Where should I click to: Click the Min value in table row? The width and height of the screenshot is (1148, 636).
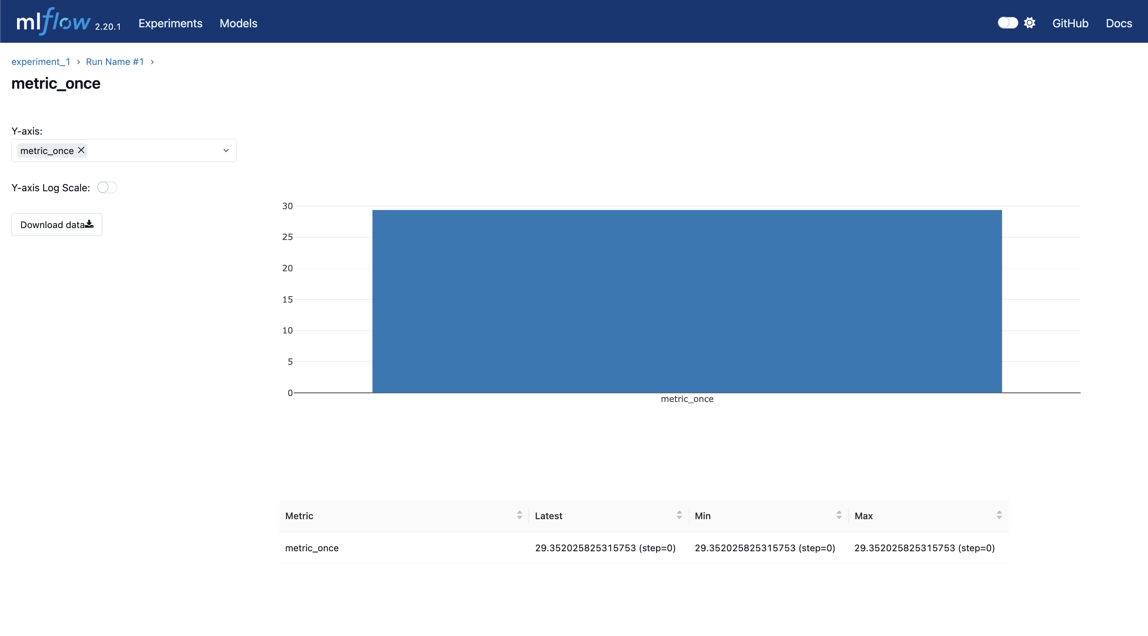pyautogui.click(x=765, y=548)
